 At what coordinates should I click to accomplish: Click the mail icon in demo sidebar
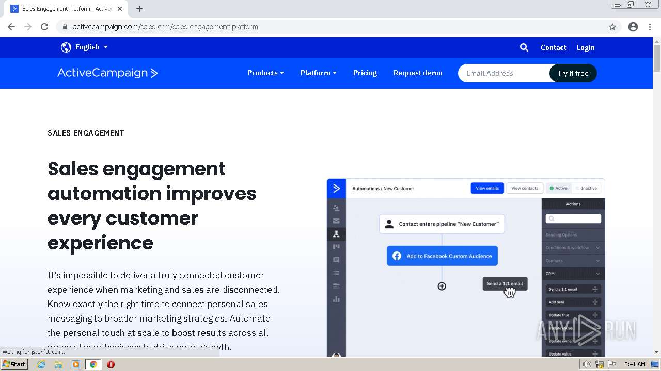pyautogui.click(x=336, y=221)
